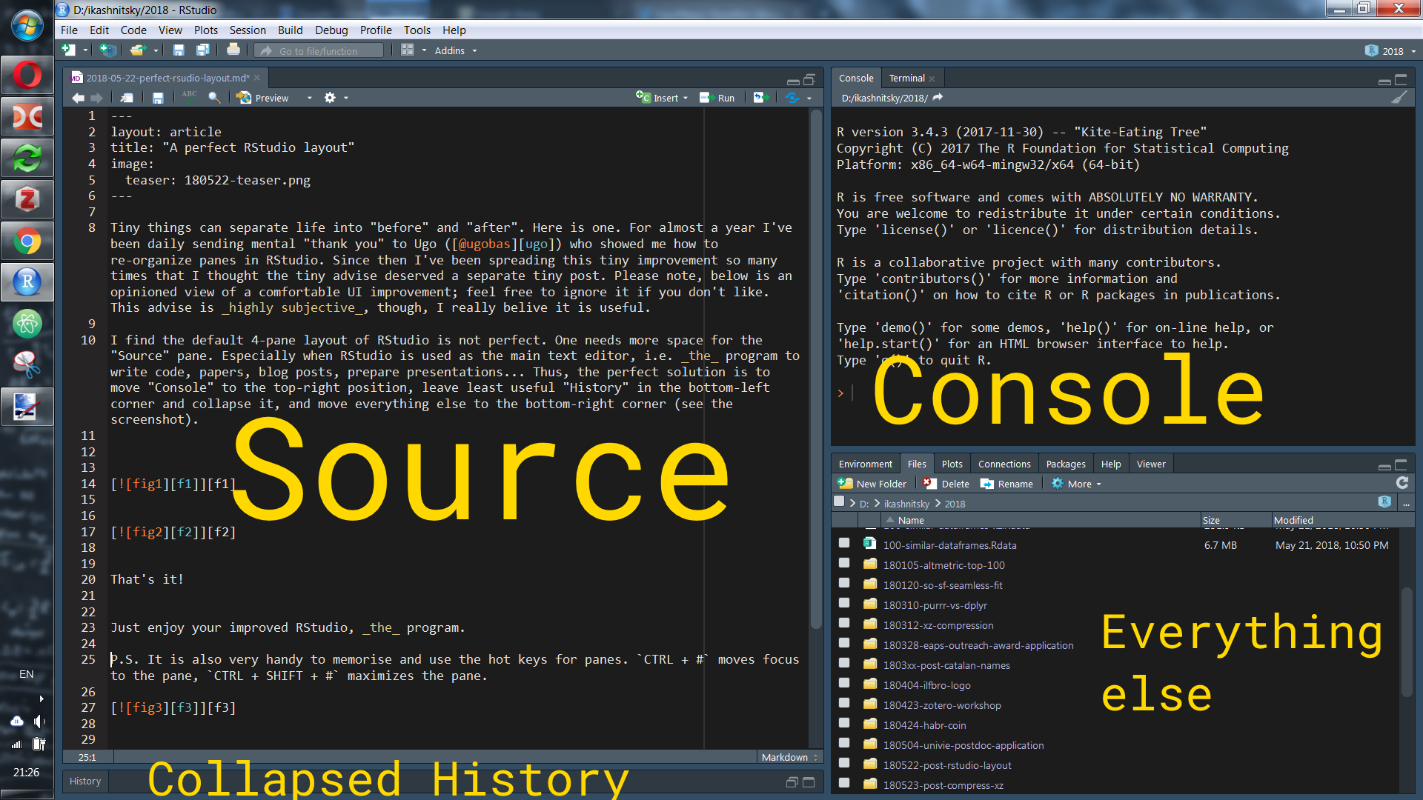This screenshot has width=1423, height=800.
Task: Open the Session menu
Action: (248, 30)
